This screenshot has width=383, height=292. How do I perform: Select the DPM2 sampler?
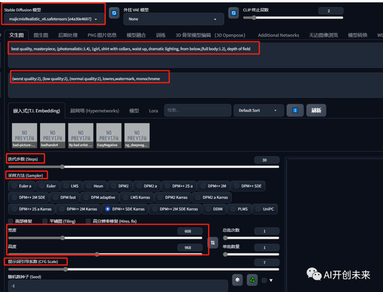point(120,186)
